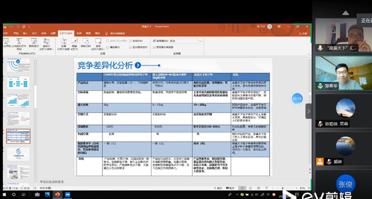Viewport: 372px width, 199px height.
Task: Click the 隐藏幻灯片 hide slide button
Action: [x=74, y=44]
